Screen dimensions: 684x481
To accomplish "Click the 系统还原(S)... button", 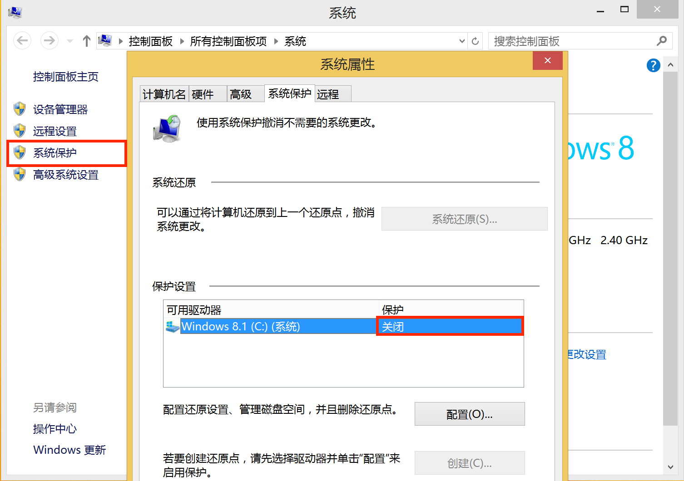I will 465,219.
